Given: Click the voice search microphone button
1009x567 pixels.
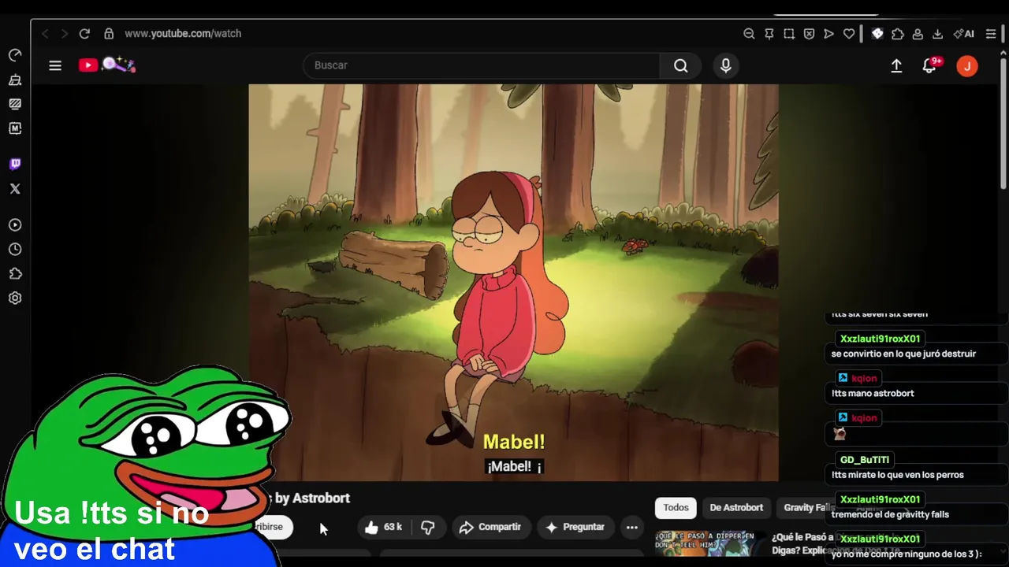Looking at the screenshot, I should click(726, 65).
